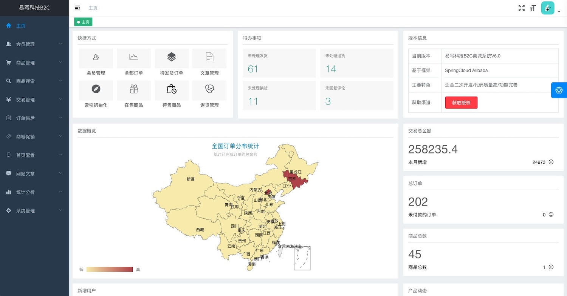Viewport: 567px width, 296px height.
Task: Click the 会员管理 shortcut icon
Action: pos(96,57)
